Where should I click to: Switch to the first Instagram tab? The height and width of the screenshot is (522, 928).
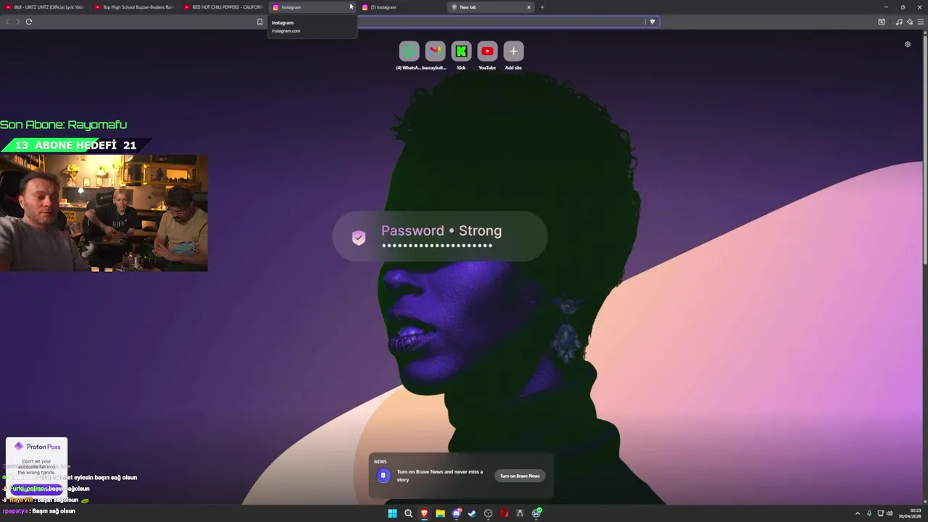click(312, 7)
